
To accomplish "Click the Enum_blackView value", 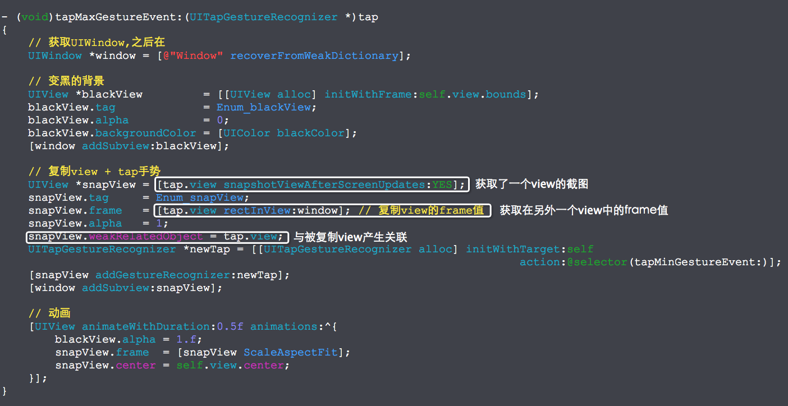I will point(264,107).
